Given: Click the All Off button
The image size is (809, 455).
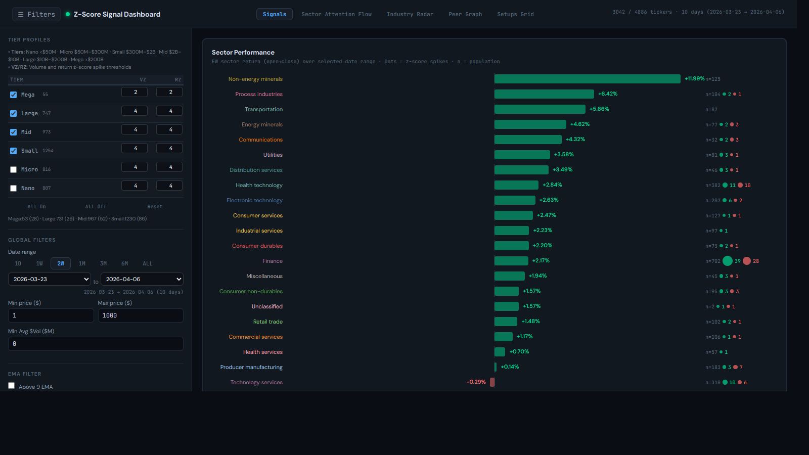Looking at the screenshot, I should pyautogui.click(x=96, y=206).
